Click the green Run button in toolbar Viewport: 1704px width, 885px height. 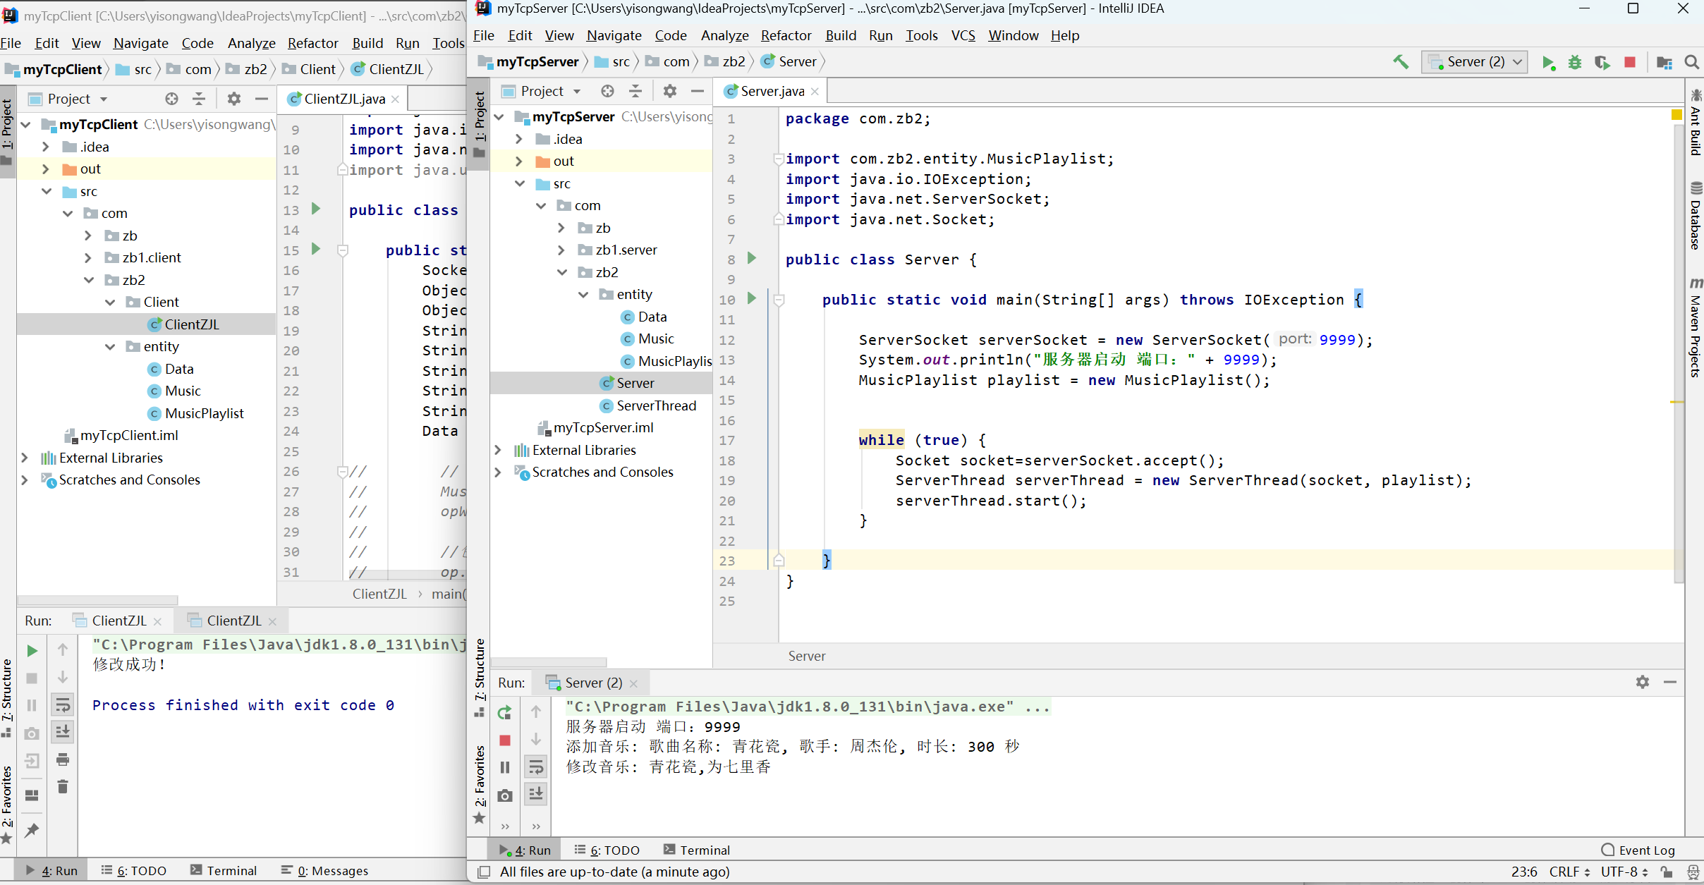(1548, 62)
